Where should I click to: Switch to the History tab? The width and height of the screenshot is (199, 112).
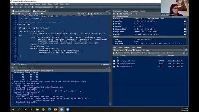pos(126,11)
